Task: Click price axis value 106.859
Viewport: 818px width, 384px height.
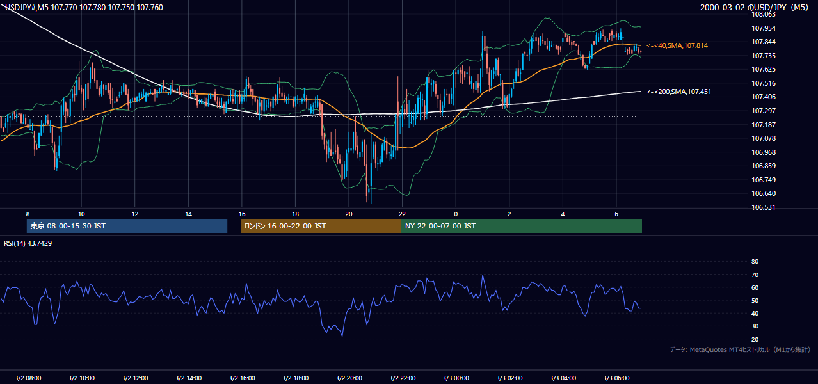Action: (764, 166)
